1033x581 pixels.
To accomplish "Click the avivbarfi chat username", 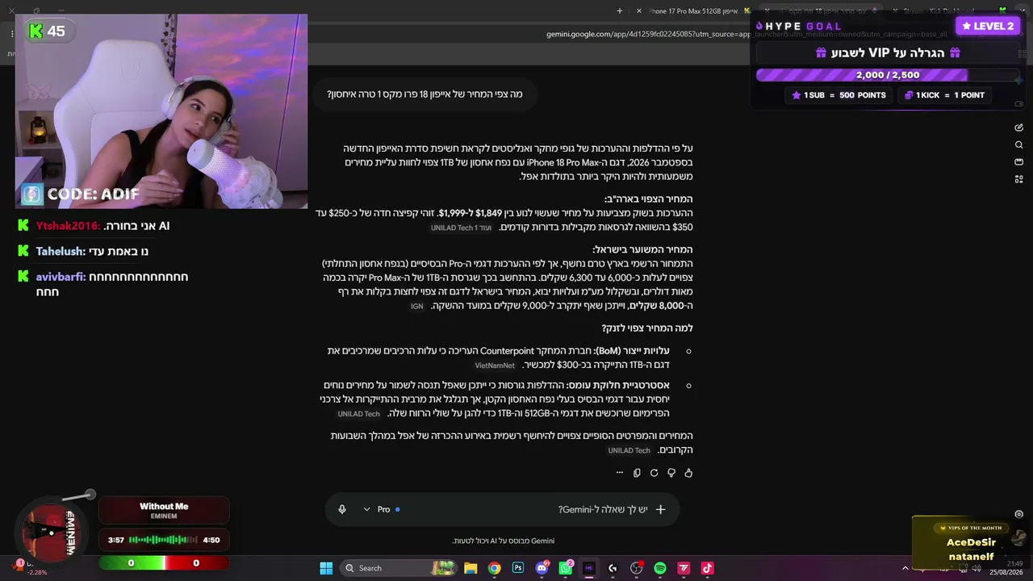I will (x=61, y=277).
